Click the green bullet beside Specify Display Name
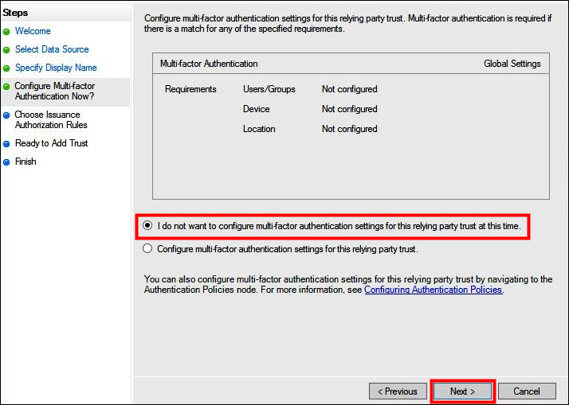 point(6,68)
